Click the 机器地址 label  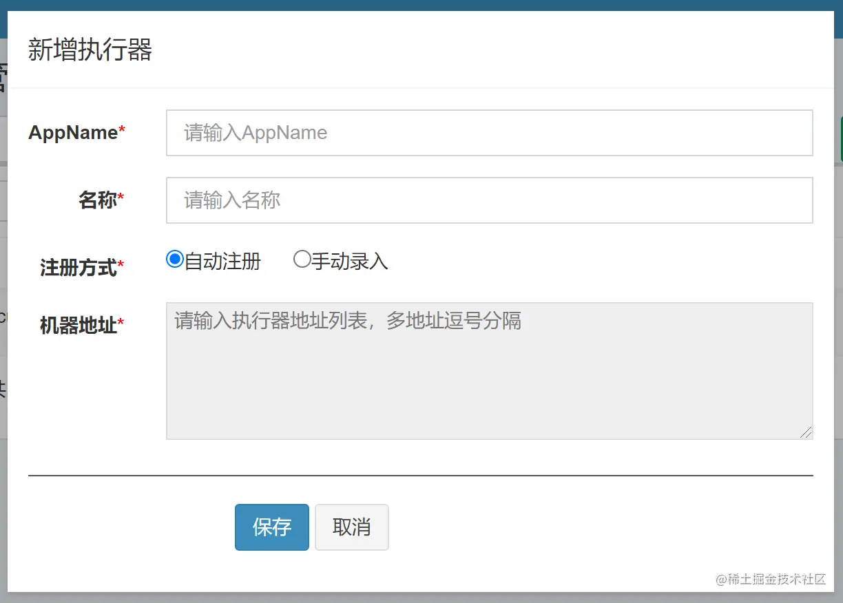pyautogui.click(x=82, y=325)
